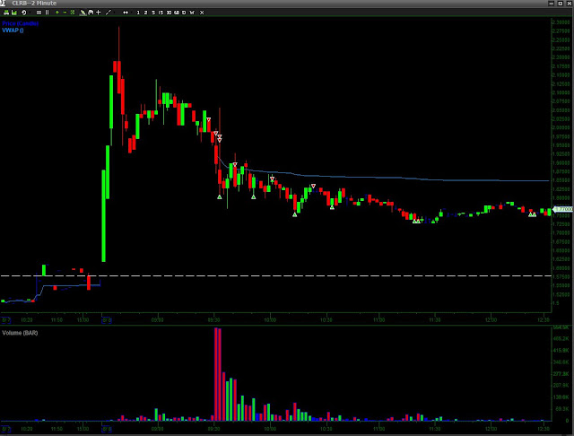The image size is (574, 436).
Task: Click the printer icon in chart toolbar
Action: [91, 13]
